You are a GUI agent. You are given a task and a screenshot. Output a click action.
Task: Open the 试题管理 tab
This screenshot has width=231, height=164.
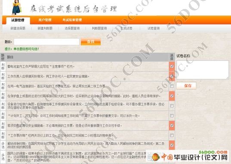(18, 20)
